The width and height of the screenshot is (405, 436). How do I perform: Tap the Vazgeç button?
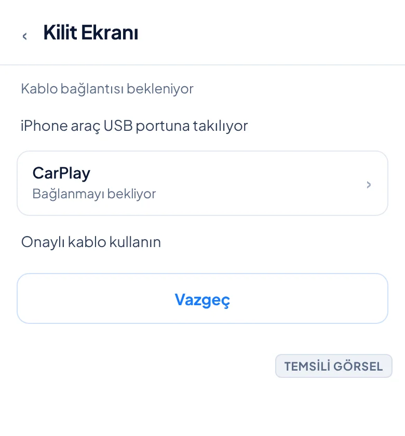(203, 298)
